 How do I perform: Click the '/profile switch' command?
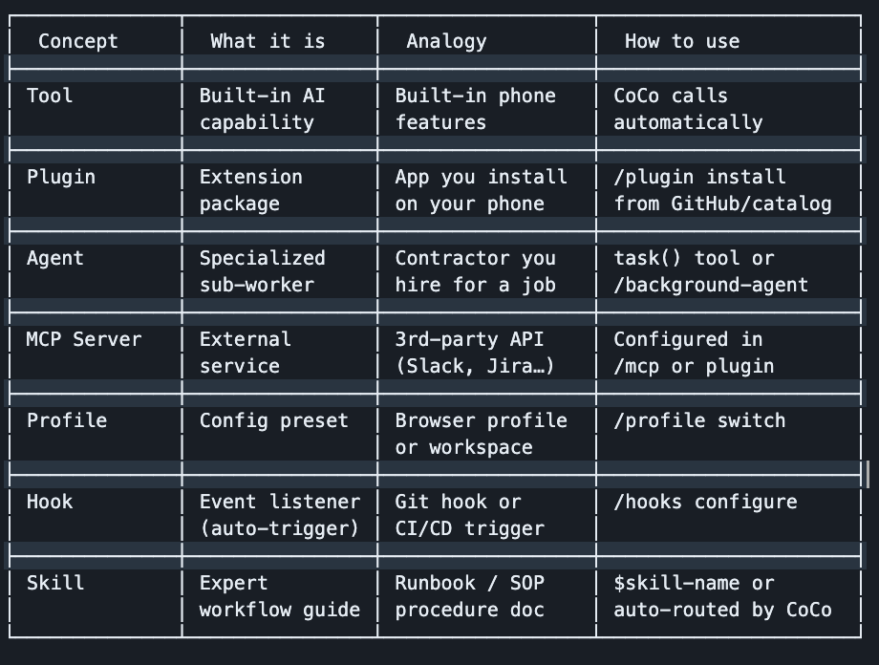pos(699,420)
